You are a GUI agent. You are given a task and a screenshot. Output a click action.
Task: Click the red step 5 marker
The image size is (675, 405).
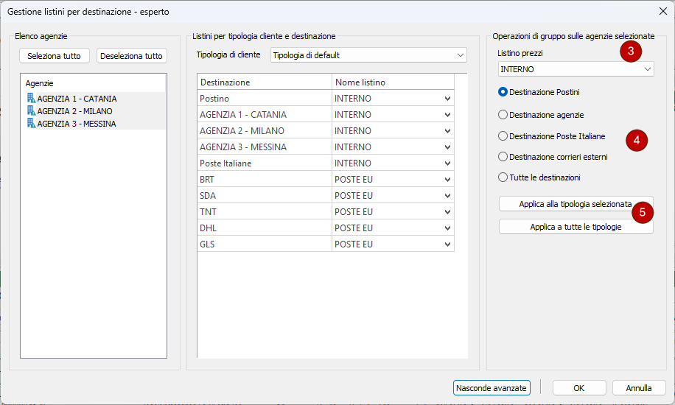(x=642, y=212)
